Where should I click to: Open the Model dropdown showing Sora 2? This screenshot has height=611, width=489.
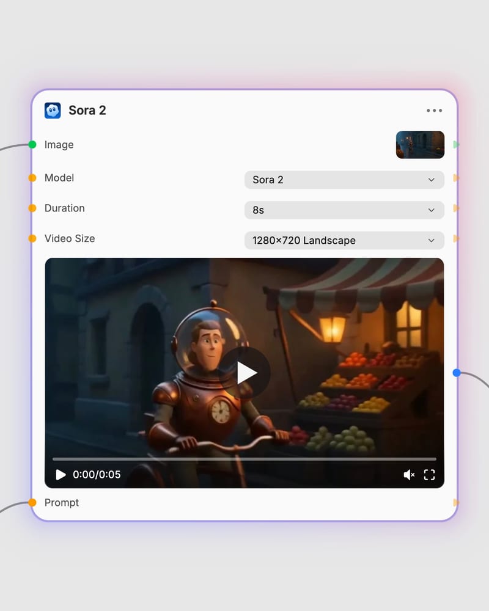pos(344,180)
